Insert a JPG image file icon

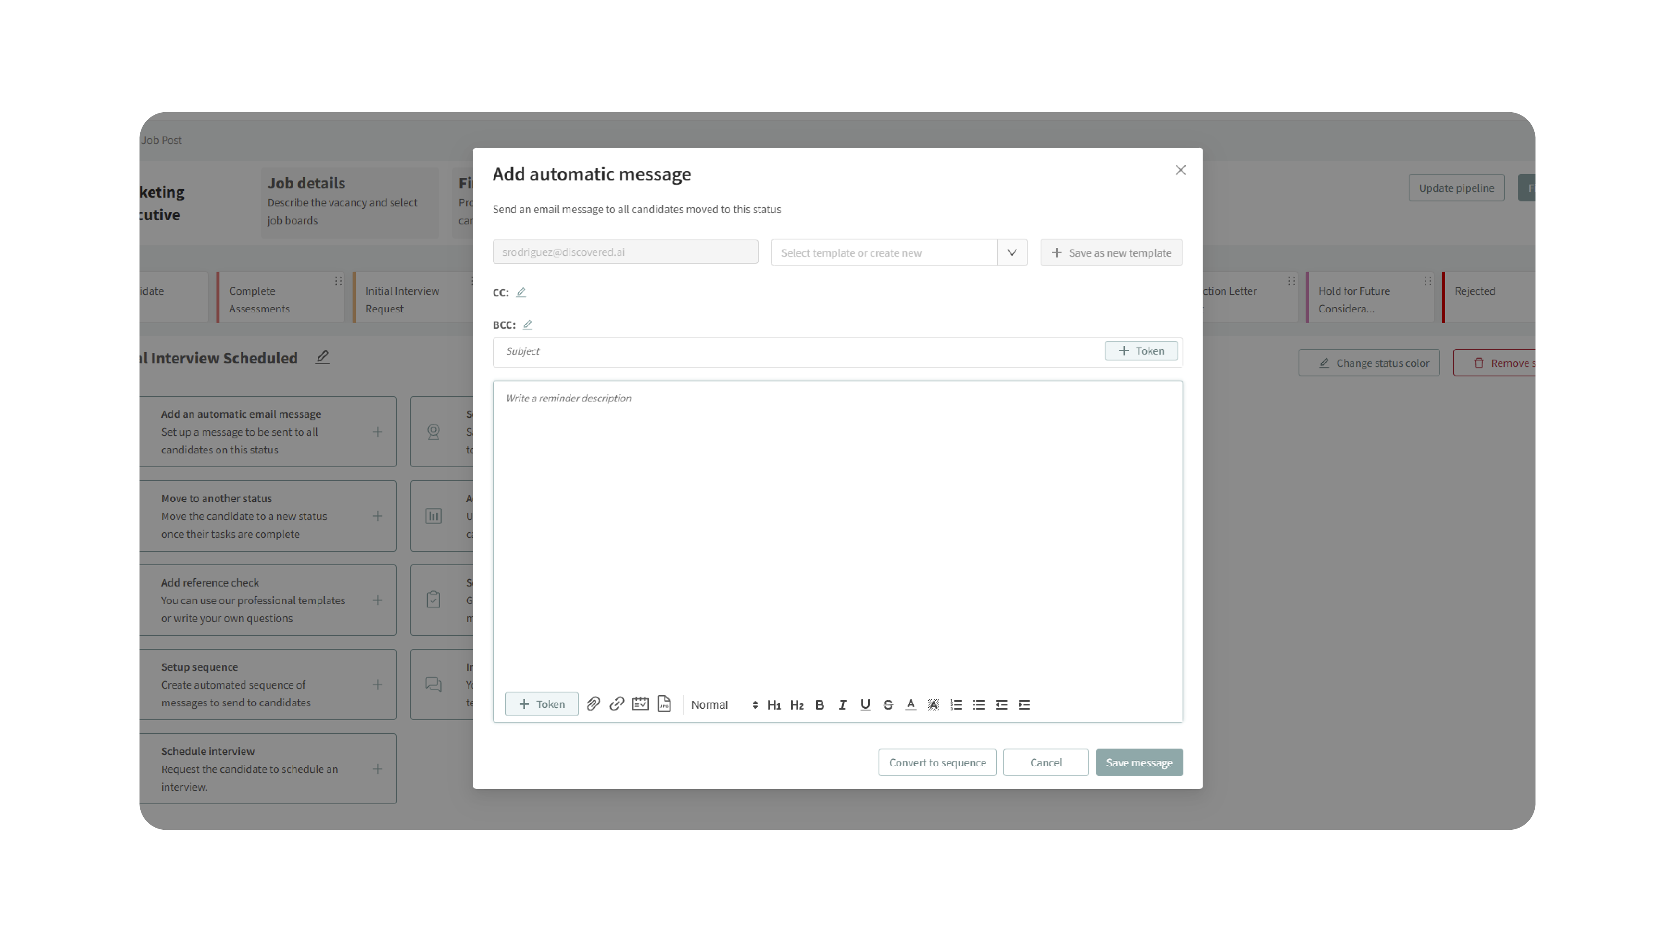tap(664, 704)
